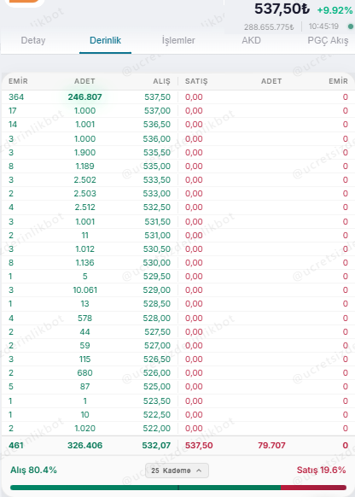Click the 246.807 quantity cell
The width and height of the screenshot is (355, 497).
84,97
